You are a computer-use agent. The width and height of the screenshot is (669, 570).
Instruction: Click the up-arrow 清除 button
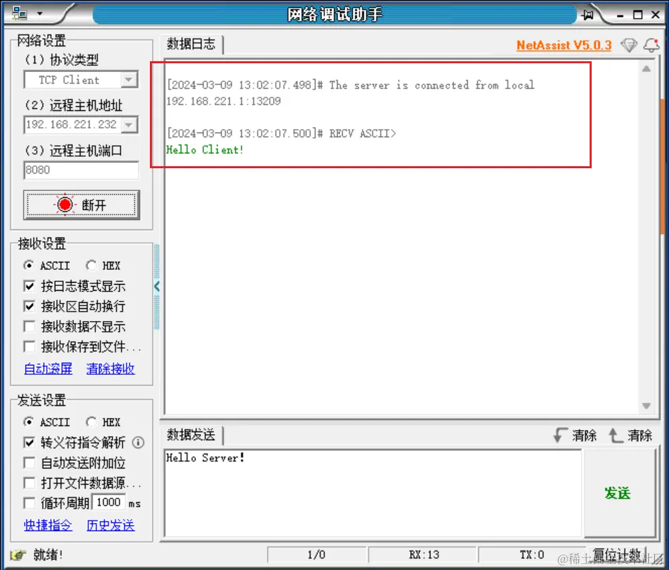(x=630, y=435)
